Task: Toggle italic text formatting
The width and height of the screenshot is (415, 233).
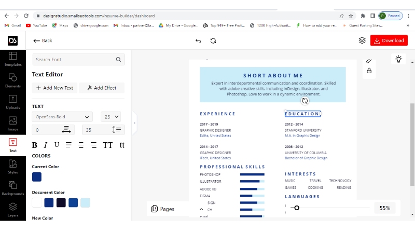Action: coord(46,145)
